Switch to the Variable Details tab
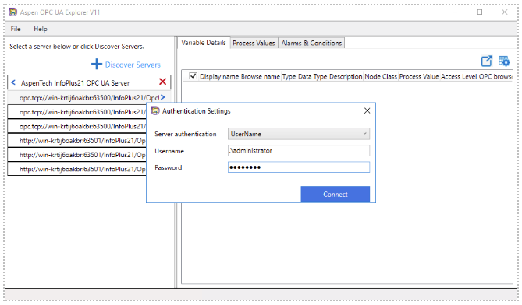The height and width of the screenshot is (305, 522). 204,43
